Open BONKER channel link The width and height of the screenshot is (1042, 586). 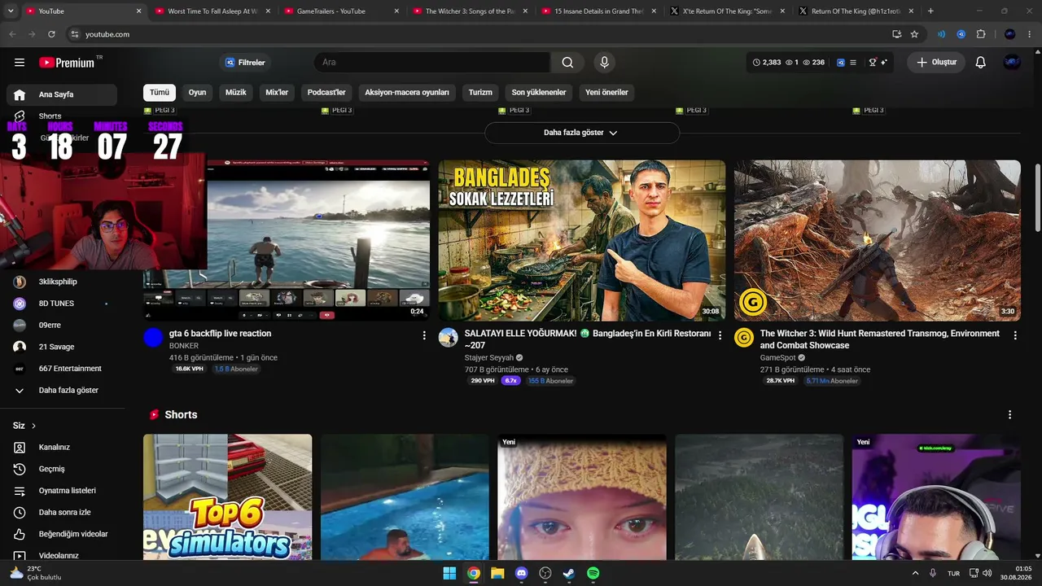[184, 346]
